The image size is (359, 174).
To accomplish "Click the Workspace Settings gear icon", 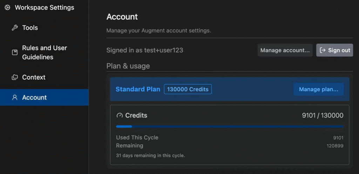I will tap(7, 7).
